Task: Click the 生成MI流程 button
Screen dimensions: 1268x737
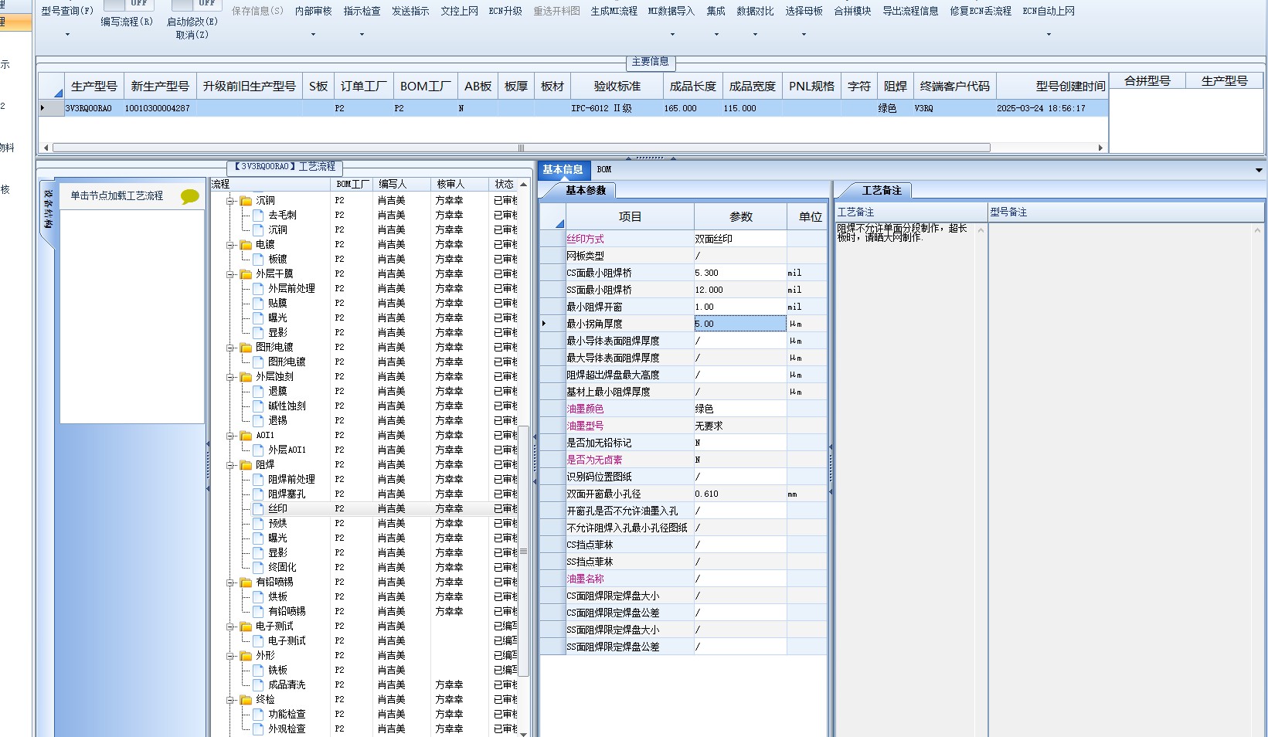Action: click(614, 12)
